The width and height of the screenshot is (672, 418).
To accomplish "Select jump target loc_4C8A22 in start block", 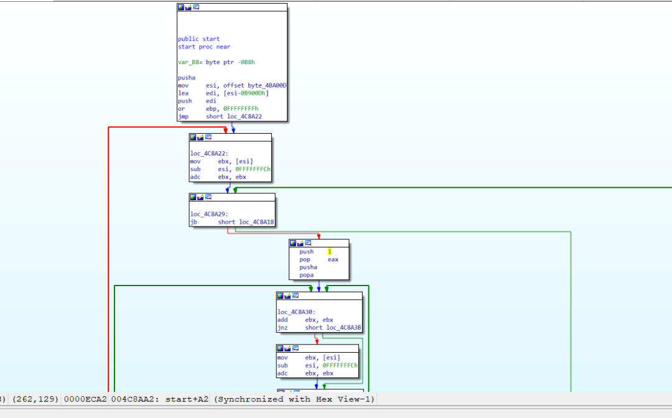I will [x=245, y=116].
